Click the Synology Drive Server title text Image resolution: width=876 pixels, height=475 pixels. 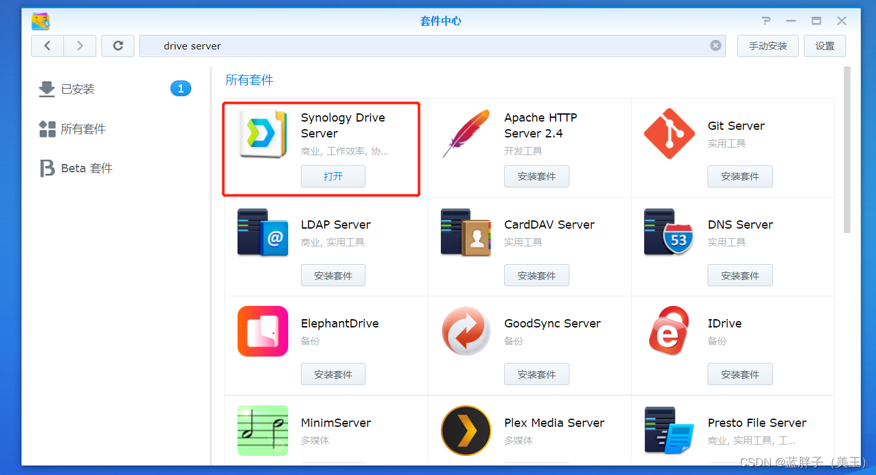pyautogui.click(x=343, y=125)
